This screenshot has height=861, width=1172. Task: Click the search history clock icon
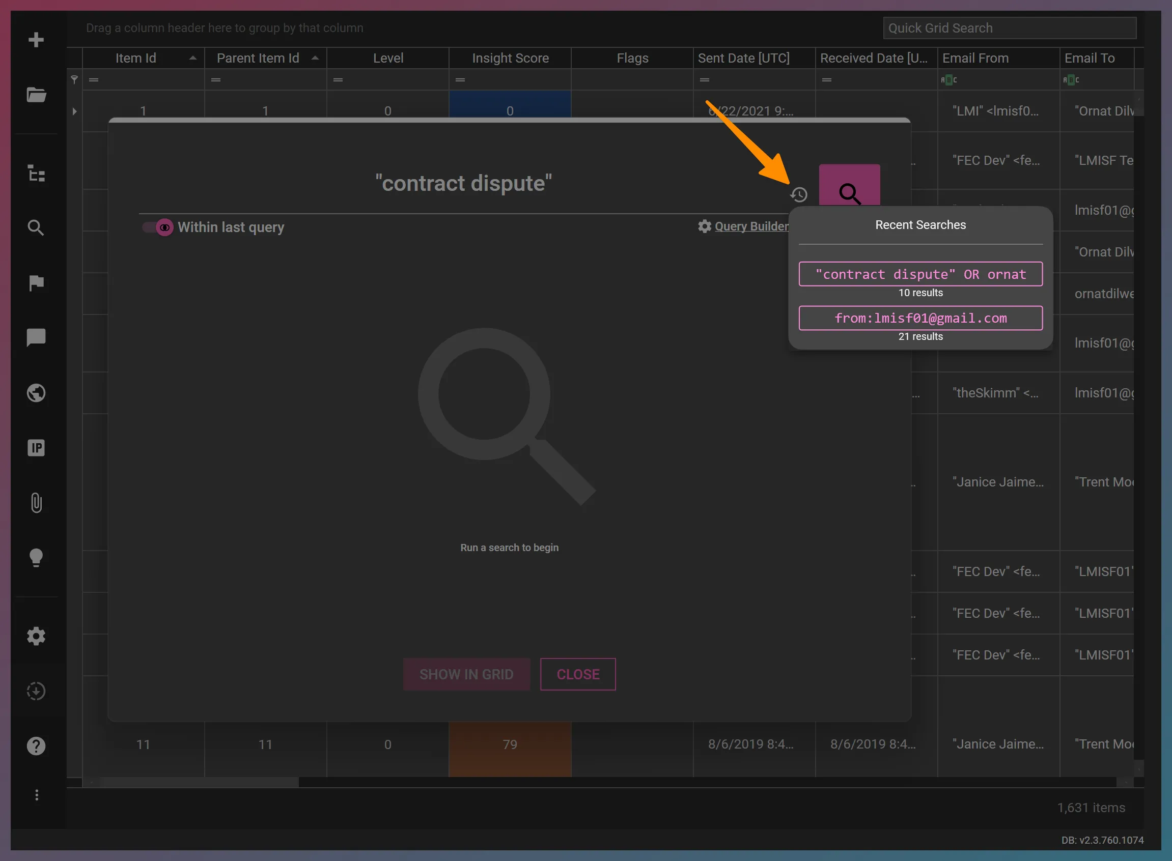(x=798, y=194)
